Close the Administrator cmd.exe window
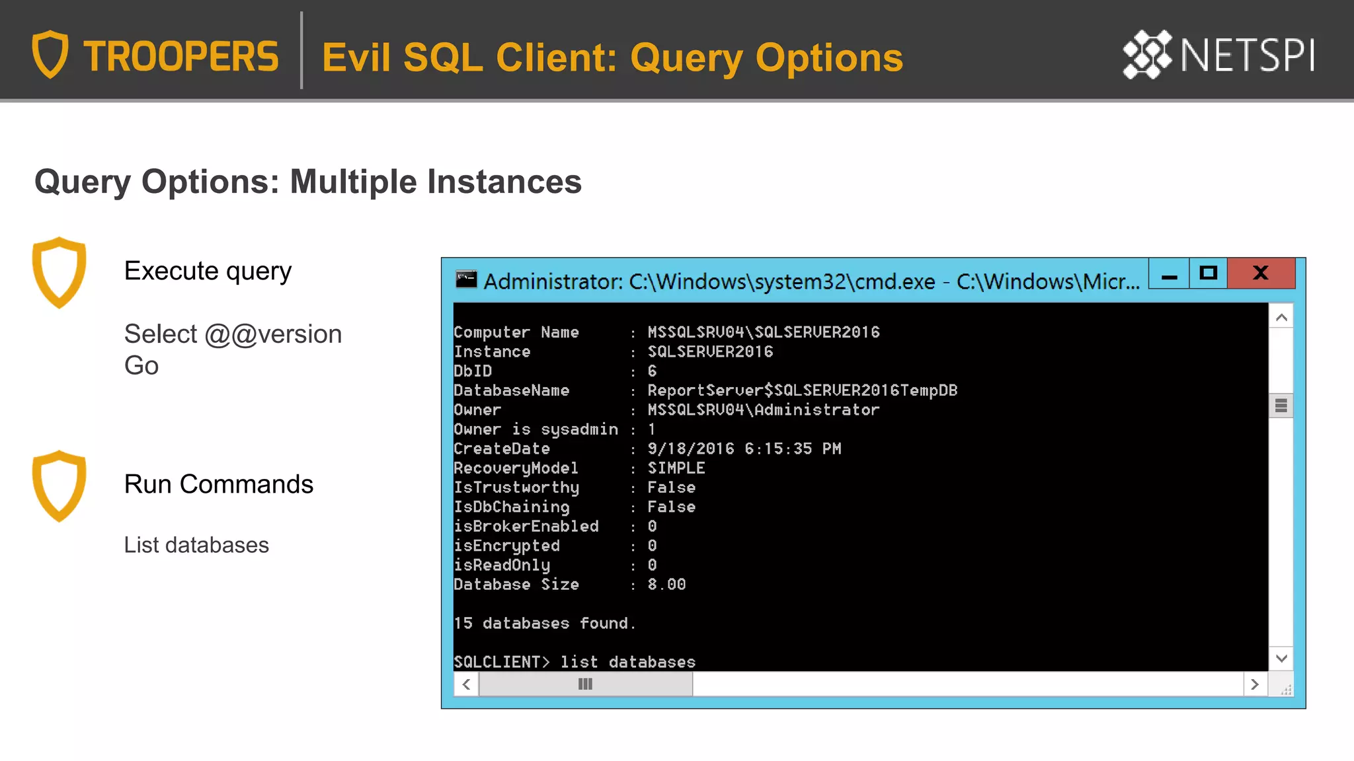The image size is (1354, 761). 1261,273
